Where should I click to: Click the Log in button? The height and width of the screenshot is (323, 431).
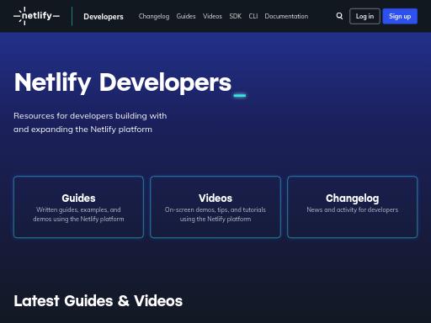point(364,16)
